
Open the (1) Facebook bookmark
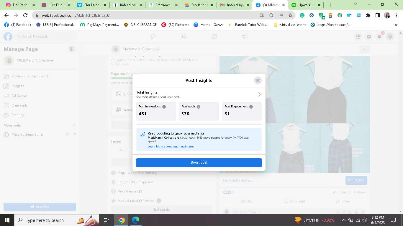point(18,25)
